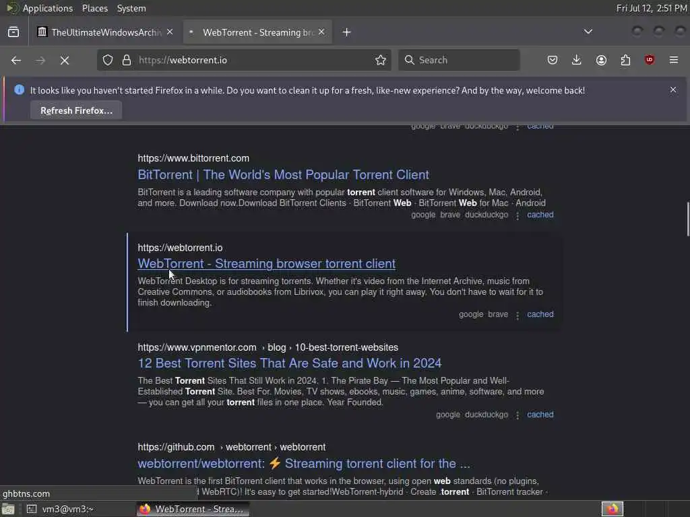Viewport: 690px width, 517px height.
Task: Click the magnifier icon in Search box
Action: [409, 60]
